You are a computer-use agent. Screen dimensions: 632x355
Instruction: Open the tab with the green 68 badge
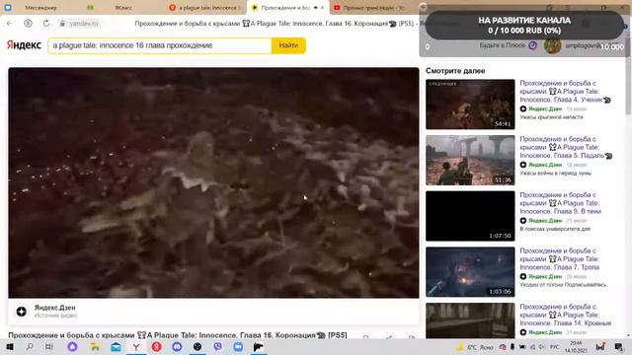point(90,8)
